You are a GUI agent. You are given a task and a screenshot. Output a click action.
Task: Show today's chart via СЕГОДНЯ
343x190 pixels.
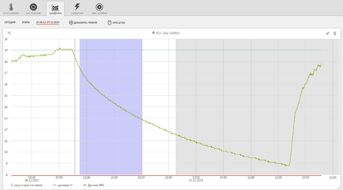tap(10, 22)
